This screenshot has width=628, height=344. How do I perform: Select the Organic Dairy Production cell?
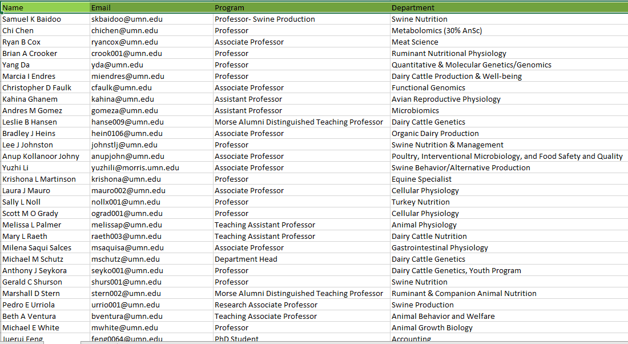(435, 133)
